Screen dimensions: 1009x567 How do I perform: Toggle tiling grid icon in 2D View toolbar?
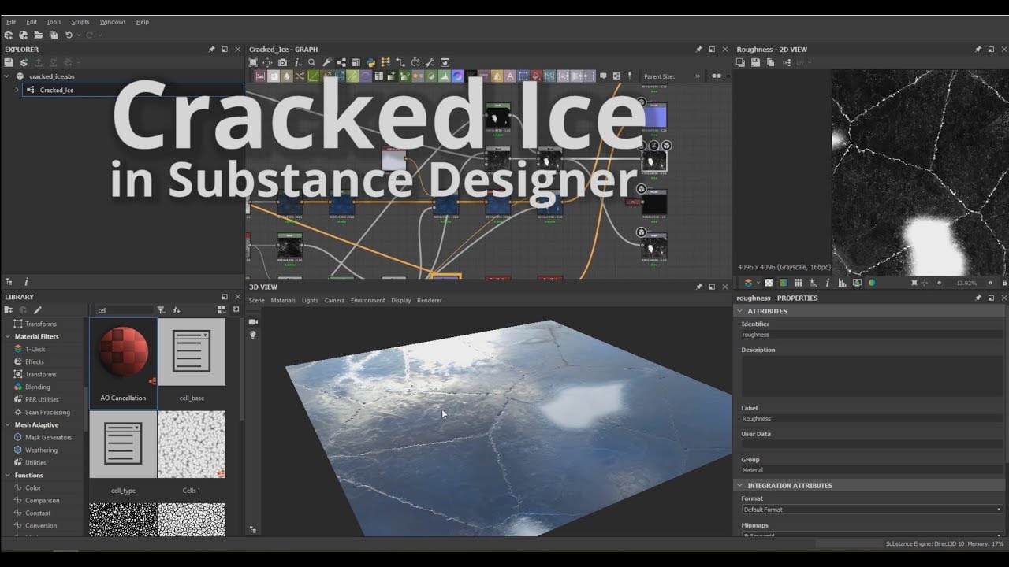[798, 283]
